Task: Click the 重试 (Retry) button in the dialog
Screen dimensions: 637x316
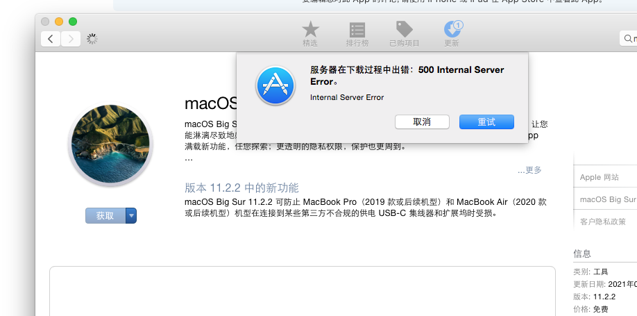Action: click(486, 122)
